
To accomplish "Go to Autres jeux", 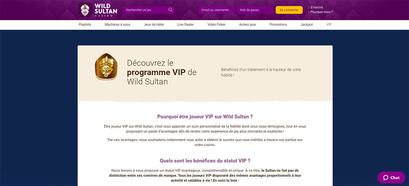I will click(247, 24).
